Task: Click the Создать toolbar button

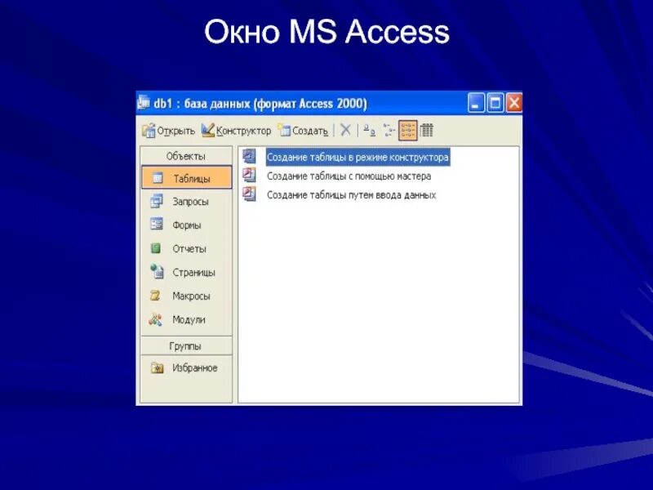Action: 303,131
